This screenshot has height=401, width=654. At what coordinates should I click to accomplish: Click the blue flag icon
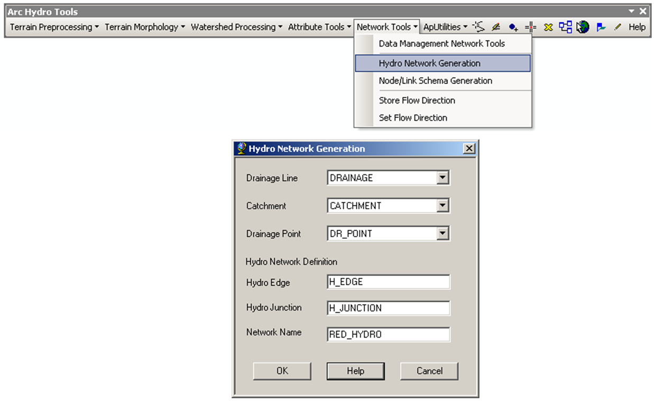(601, 27)
